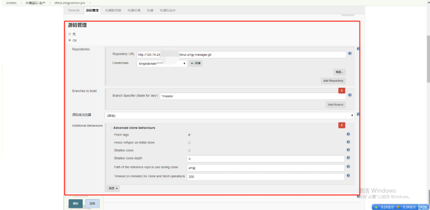Focus the reference repo path input
This screenshot has width=430, height=210.
[x=266, y=168]
